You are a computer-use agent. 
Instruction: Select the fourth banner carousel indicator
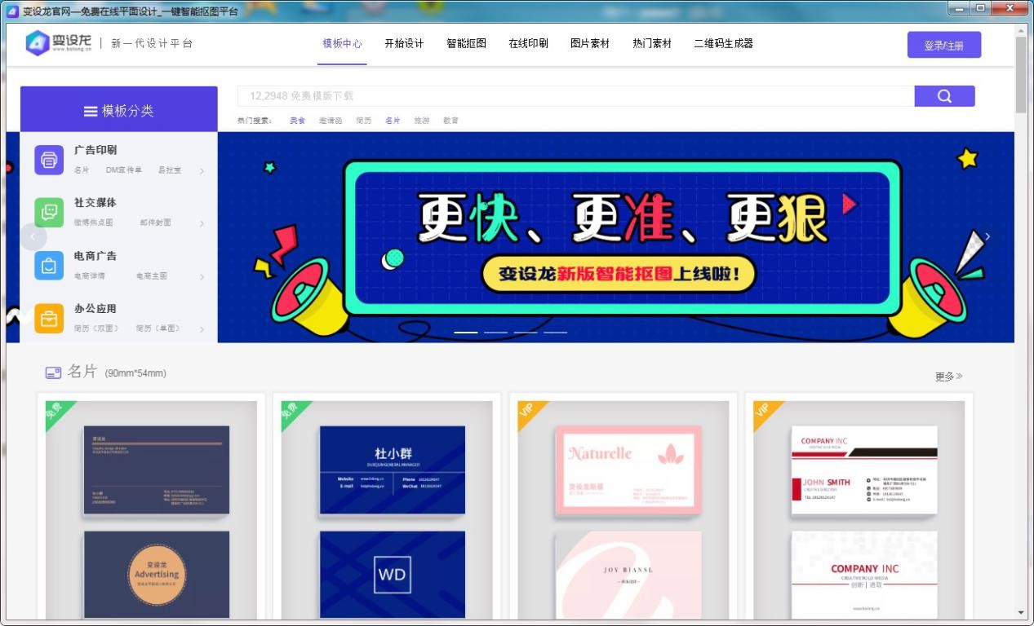point(556,333)
